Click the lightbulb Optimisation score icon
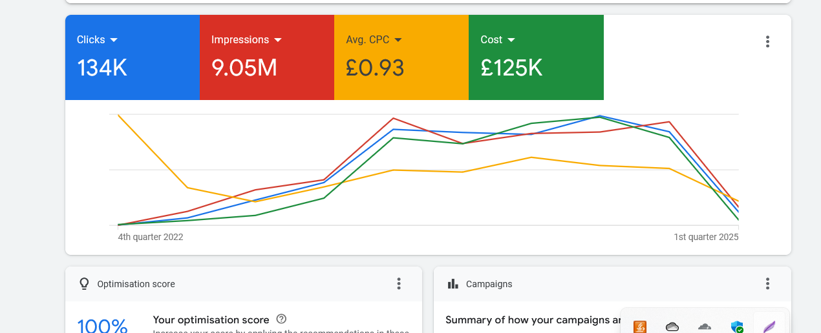The height and width of the screenshot is (333, 821). (84, 284)
